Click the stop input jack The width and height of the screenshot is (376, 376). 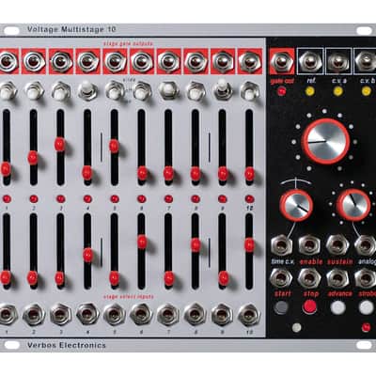(x=309, y=278)
